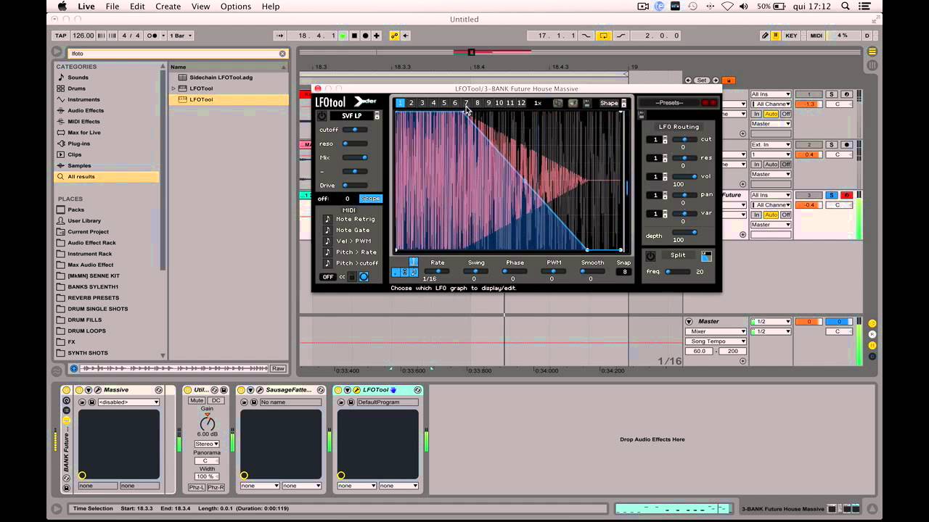Toggle the LFOTool filter power button
Viewport: 929px width, 522px height.
[322, 116]
